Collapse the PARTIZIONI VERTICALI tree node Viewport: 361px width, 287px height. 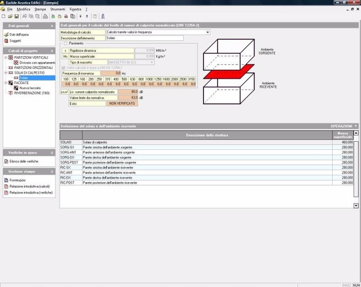coord(5,58)
